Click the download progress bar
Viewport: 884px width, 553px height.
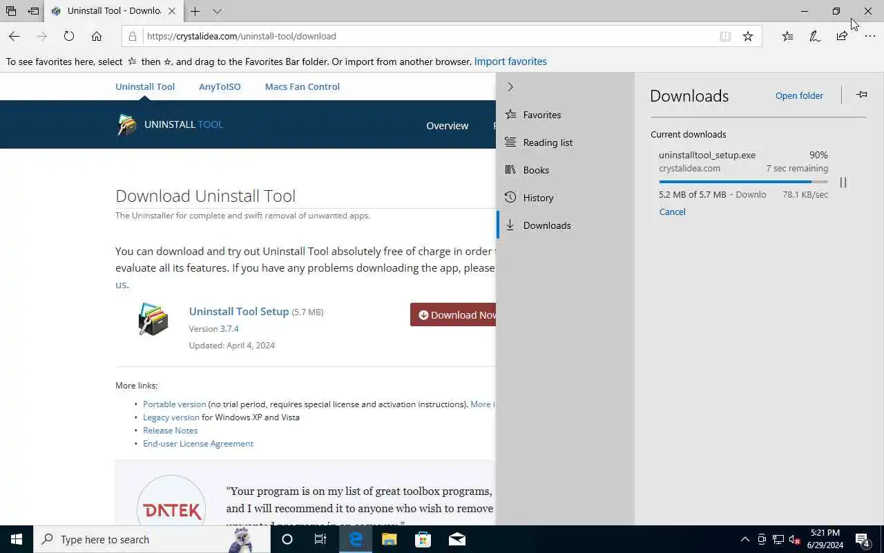pyautogui.click(x=743, y=182)
